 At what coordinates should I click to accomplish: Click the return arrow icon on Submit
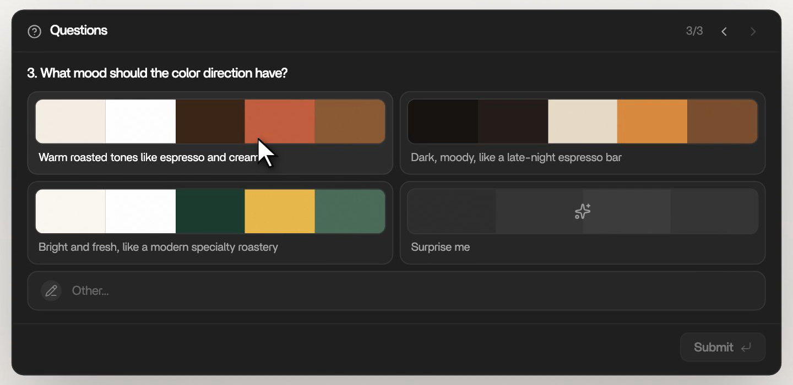[746, 348]
